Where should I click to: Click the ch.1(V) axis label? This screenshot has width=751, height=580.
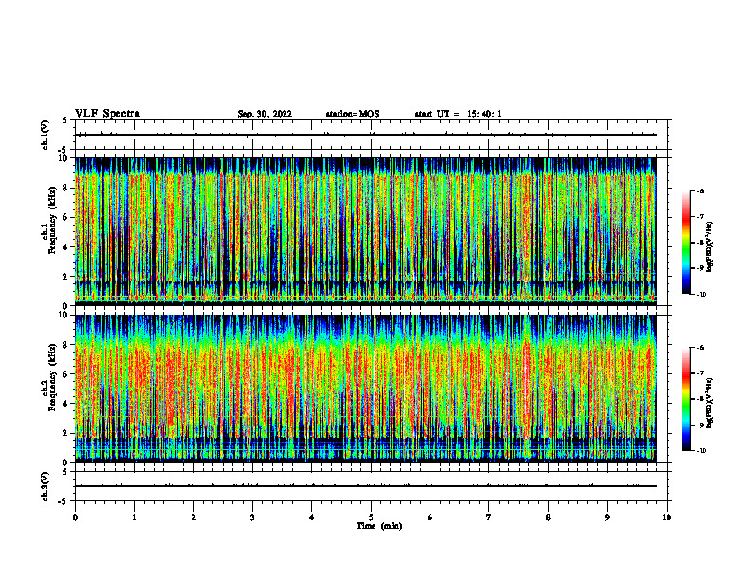pyautogui.click(x=46, y=135)
